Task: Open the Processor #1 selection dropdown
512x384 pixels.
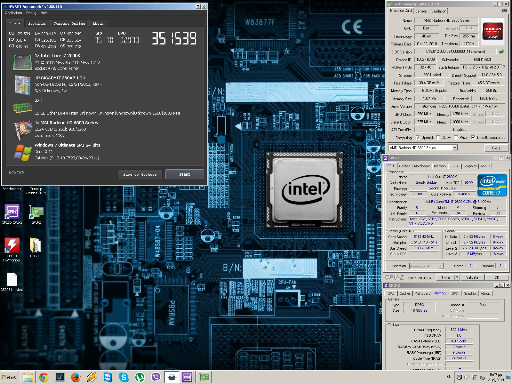Action: click(441, 266)
